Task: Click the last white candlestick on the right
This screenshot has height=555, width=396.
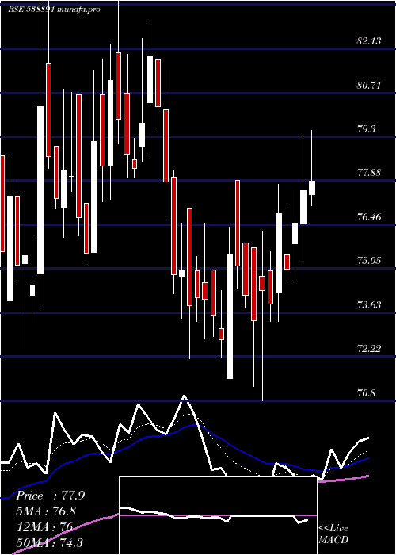Action: click(x=312, y=188)
